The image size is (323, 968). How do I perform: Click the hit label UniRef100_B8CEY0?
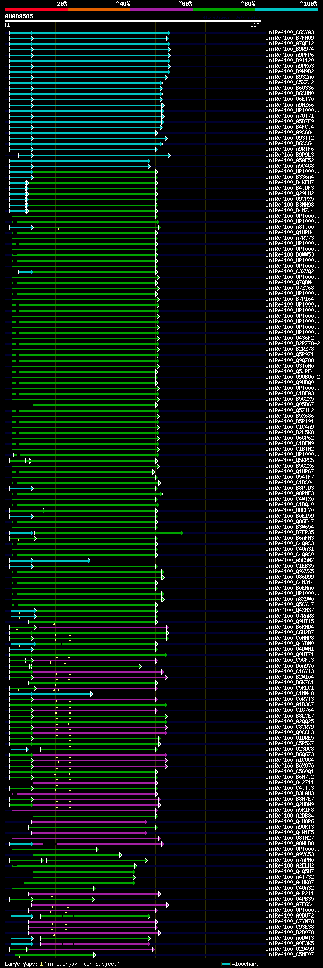pos(290,511)
